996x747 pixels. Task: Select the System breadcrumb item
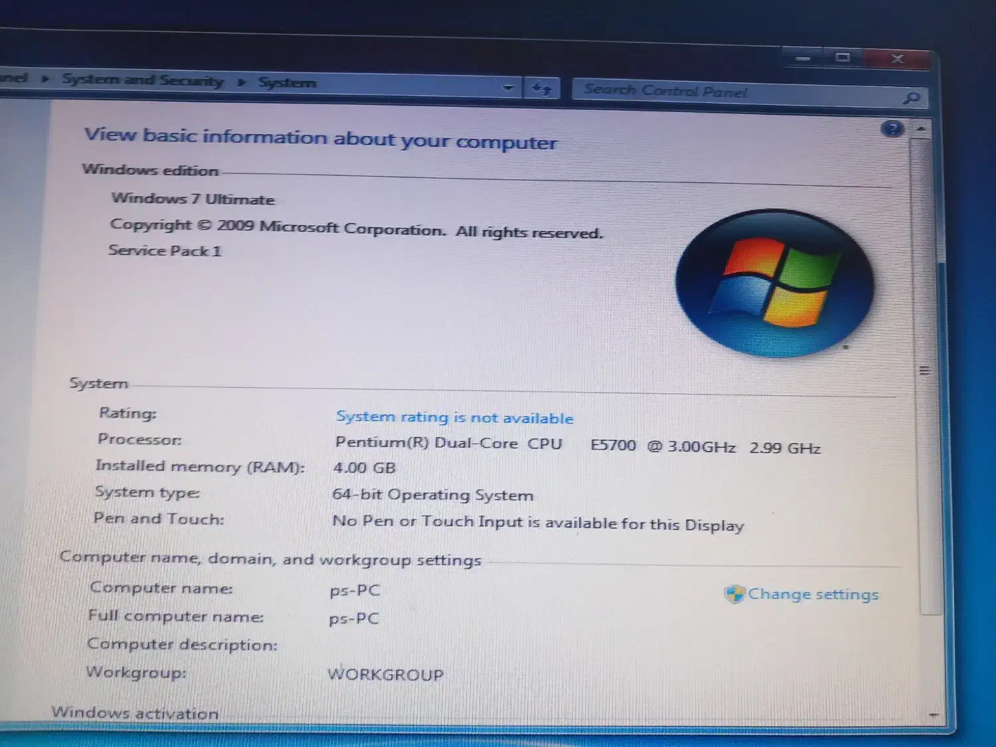coord(287,82)
